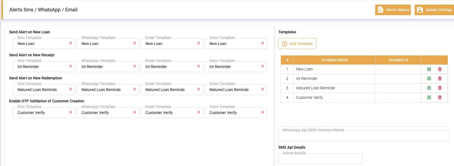Click the Add Template button

tap(297, 44)
